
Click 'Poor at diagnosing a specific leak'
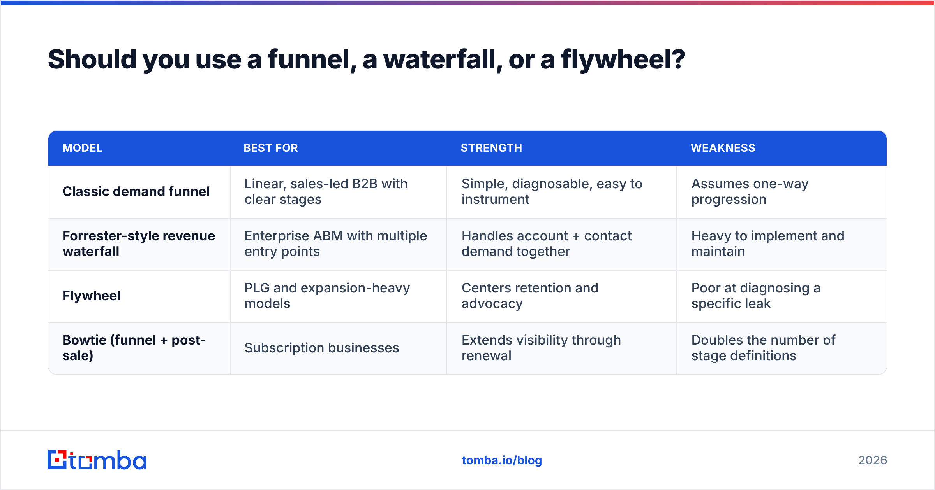click(756, 296)
